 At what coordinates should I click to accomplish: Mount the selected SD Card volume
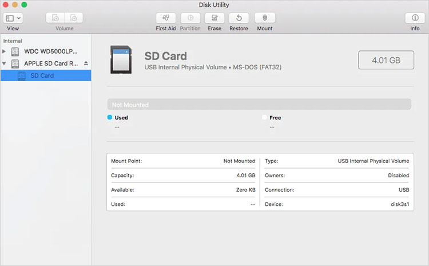264,18
